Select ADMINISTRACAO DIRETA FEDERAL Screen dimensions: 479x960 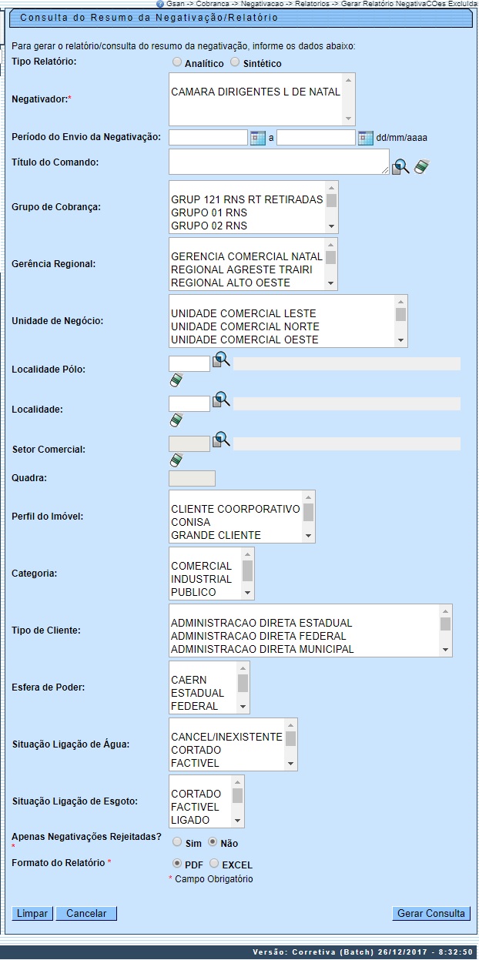(x=259, y=636)
